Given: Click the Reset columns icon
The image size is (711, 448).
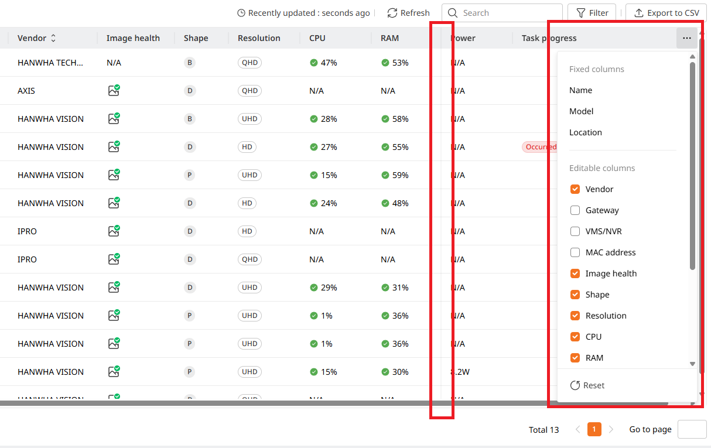Looking at the screenshot, I should click(575, 385).
